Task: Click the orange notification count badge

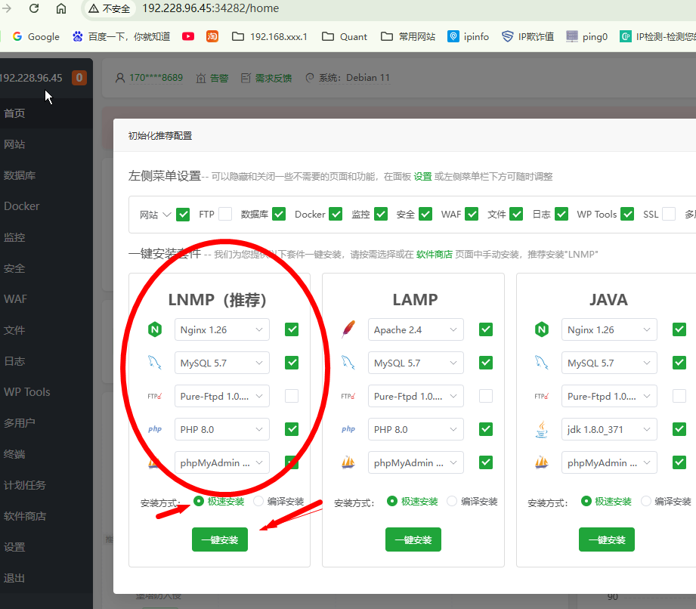Action: click(79, 78)
